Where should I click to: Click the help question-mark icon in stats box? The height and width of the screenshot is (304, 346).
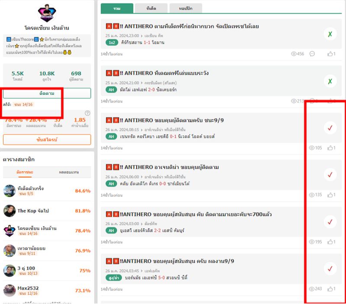tap(87, 113)
